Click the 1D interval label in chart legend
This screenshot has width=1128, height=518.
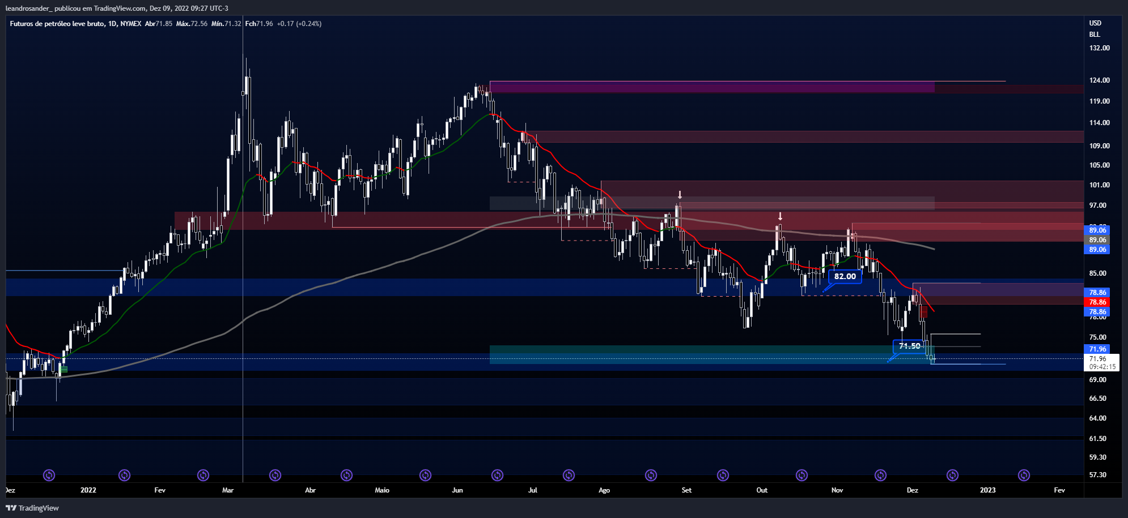point(112,24)
